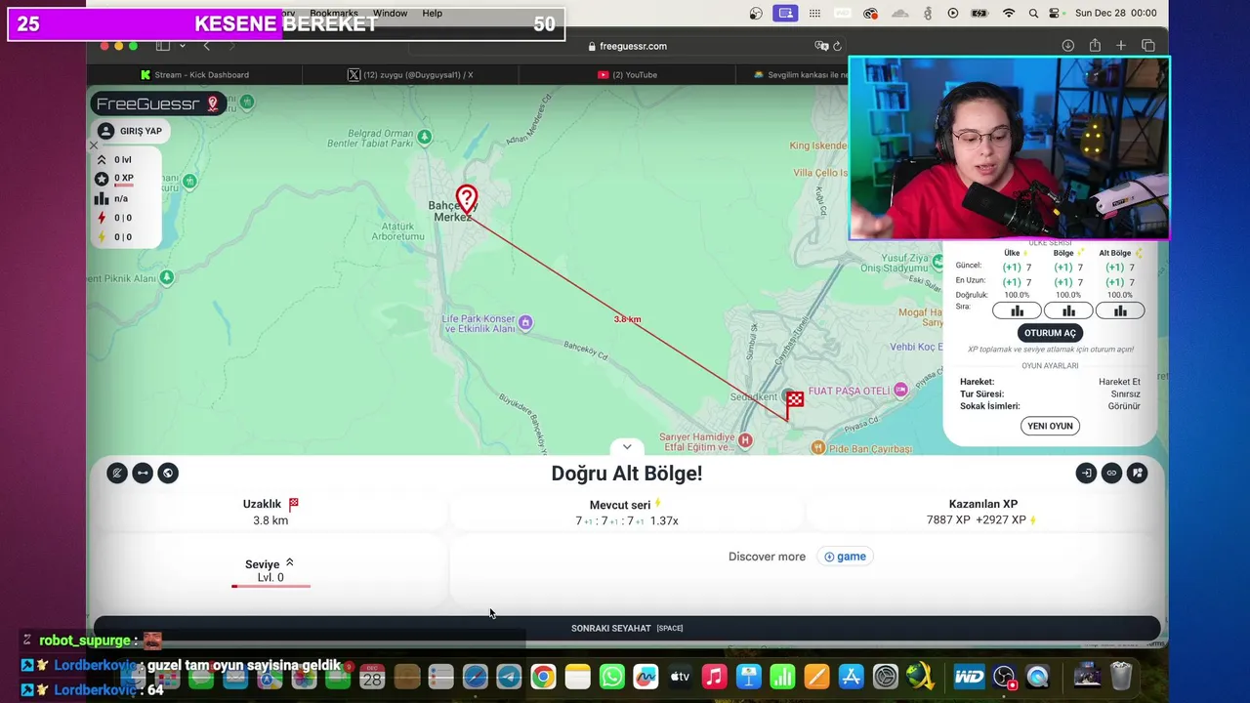The width and height of the screenshot is (1250, 703).
Task: Click the yellow lightning streak icon
Action: tap(102, 237)
